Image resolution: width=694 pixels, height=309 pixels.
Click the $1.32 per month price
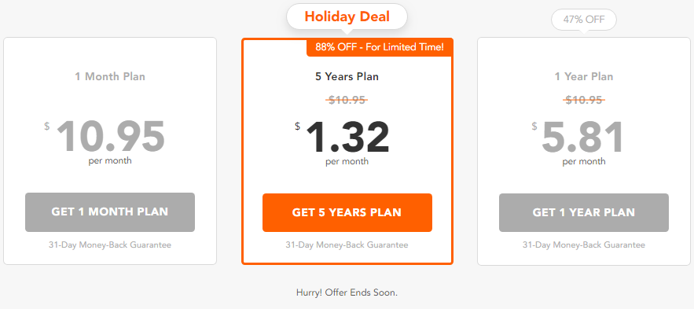pyautogui.click(x=343, y=138)
